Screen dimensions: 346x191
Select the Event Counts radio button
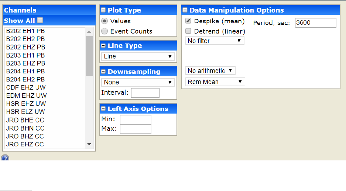105,31
